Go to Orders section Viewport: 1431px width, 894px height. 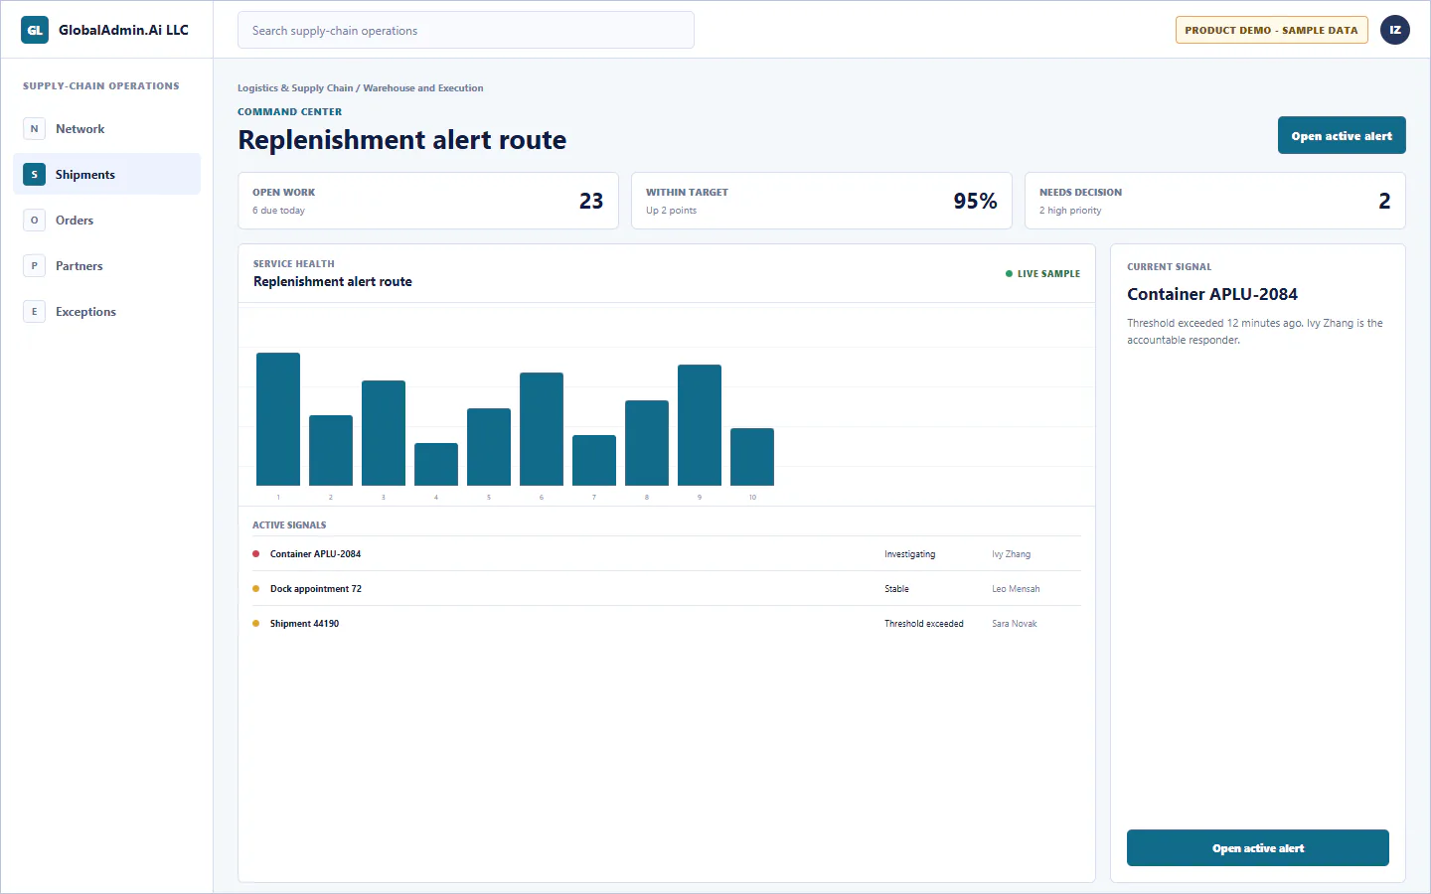click(x=106, y=221)
